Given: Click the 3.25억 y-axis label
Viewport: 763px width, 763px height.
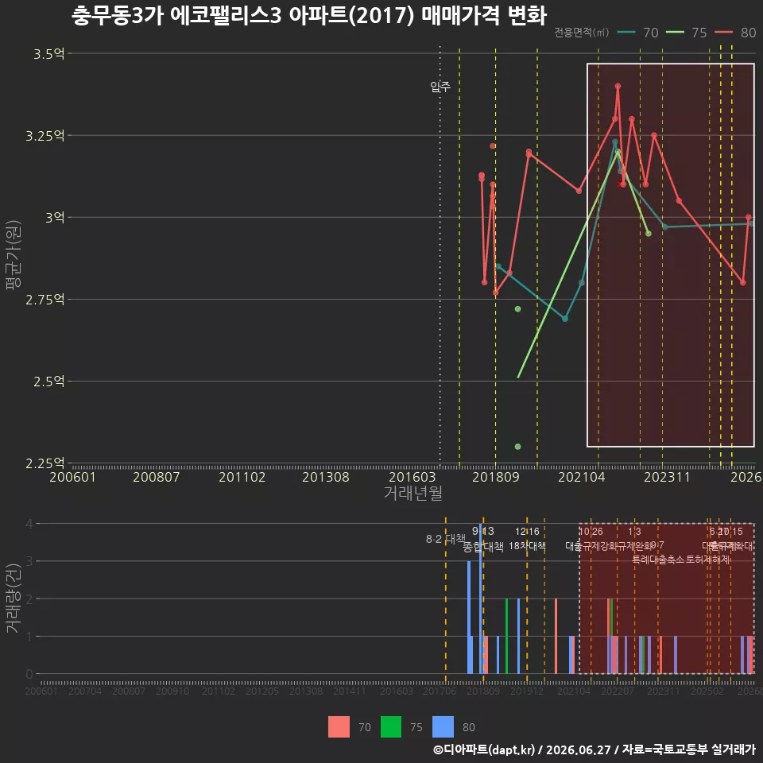Looking at the screenshot, I should tap(45, 135).
